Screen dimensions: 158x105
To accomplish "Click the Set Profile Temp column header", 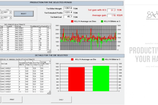I will tap(29, 64).
